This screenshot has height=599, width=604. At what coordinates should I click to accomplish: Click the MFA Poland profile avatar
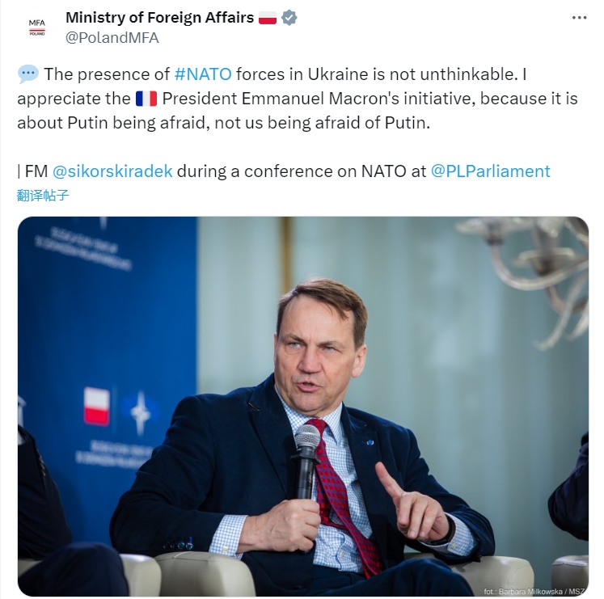coord(37,27)
